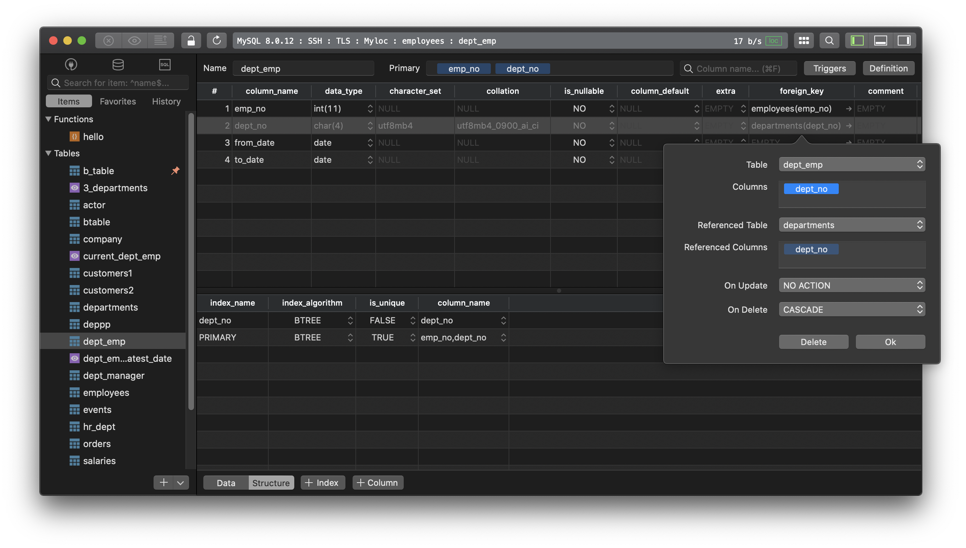Refresh the table using the reload icon

tap(216, 40)
